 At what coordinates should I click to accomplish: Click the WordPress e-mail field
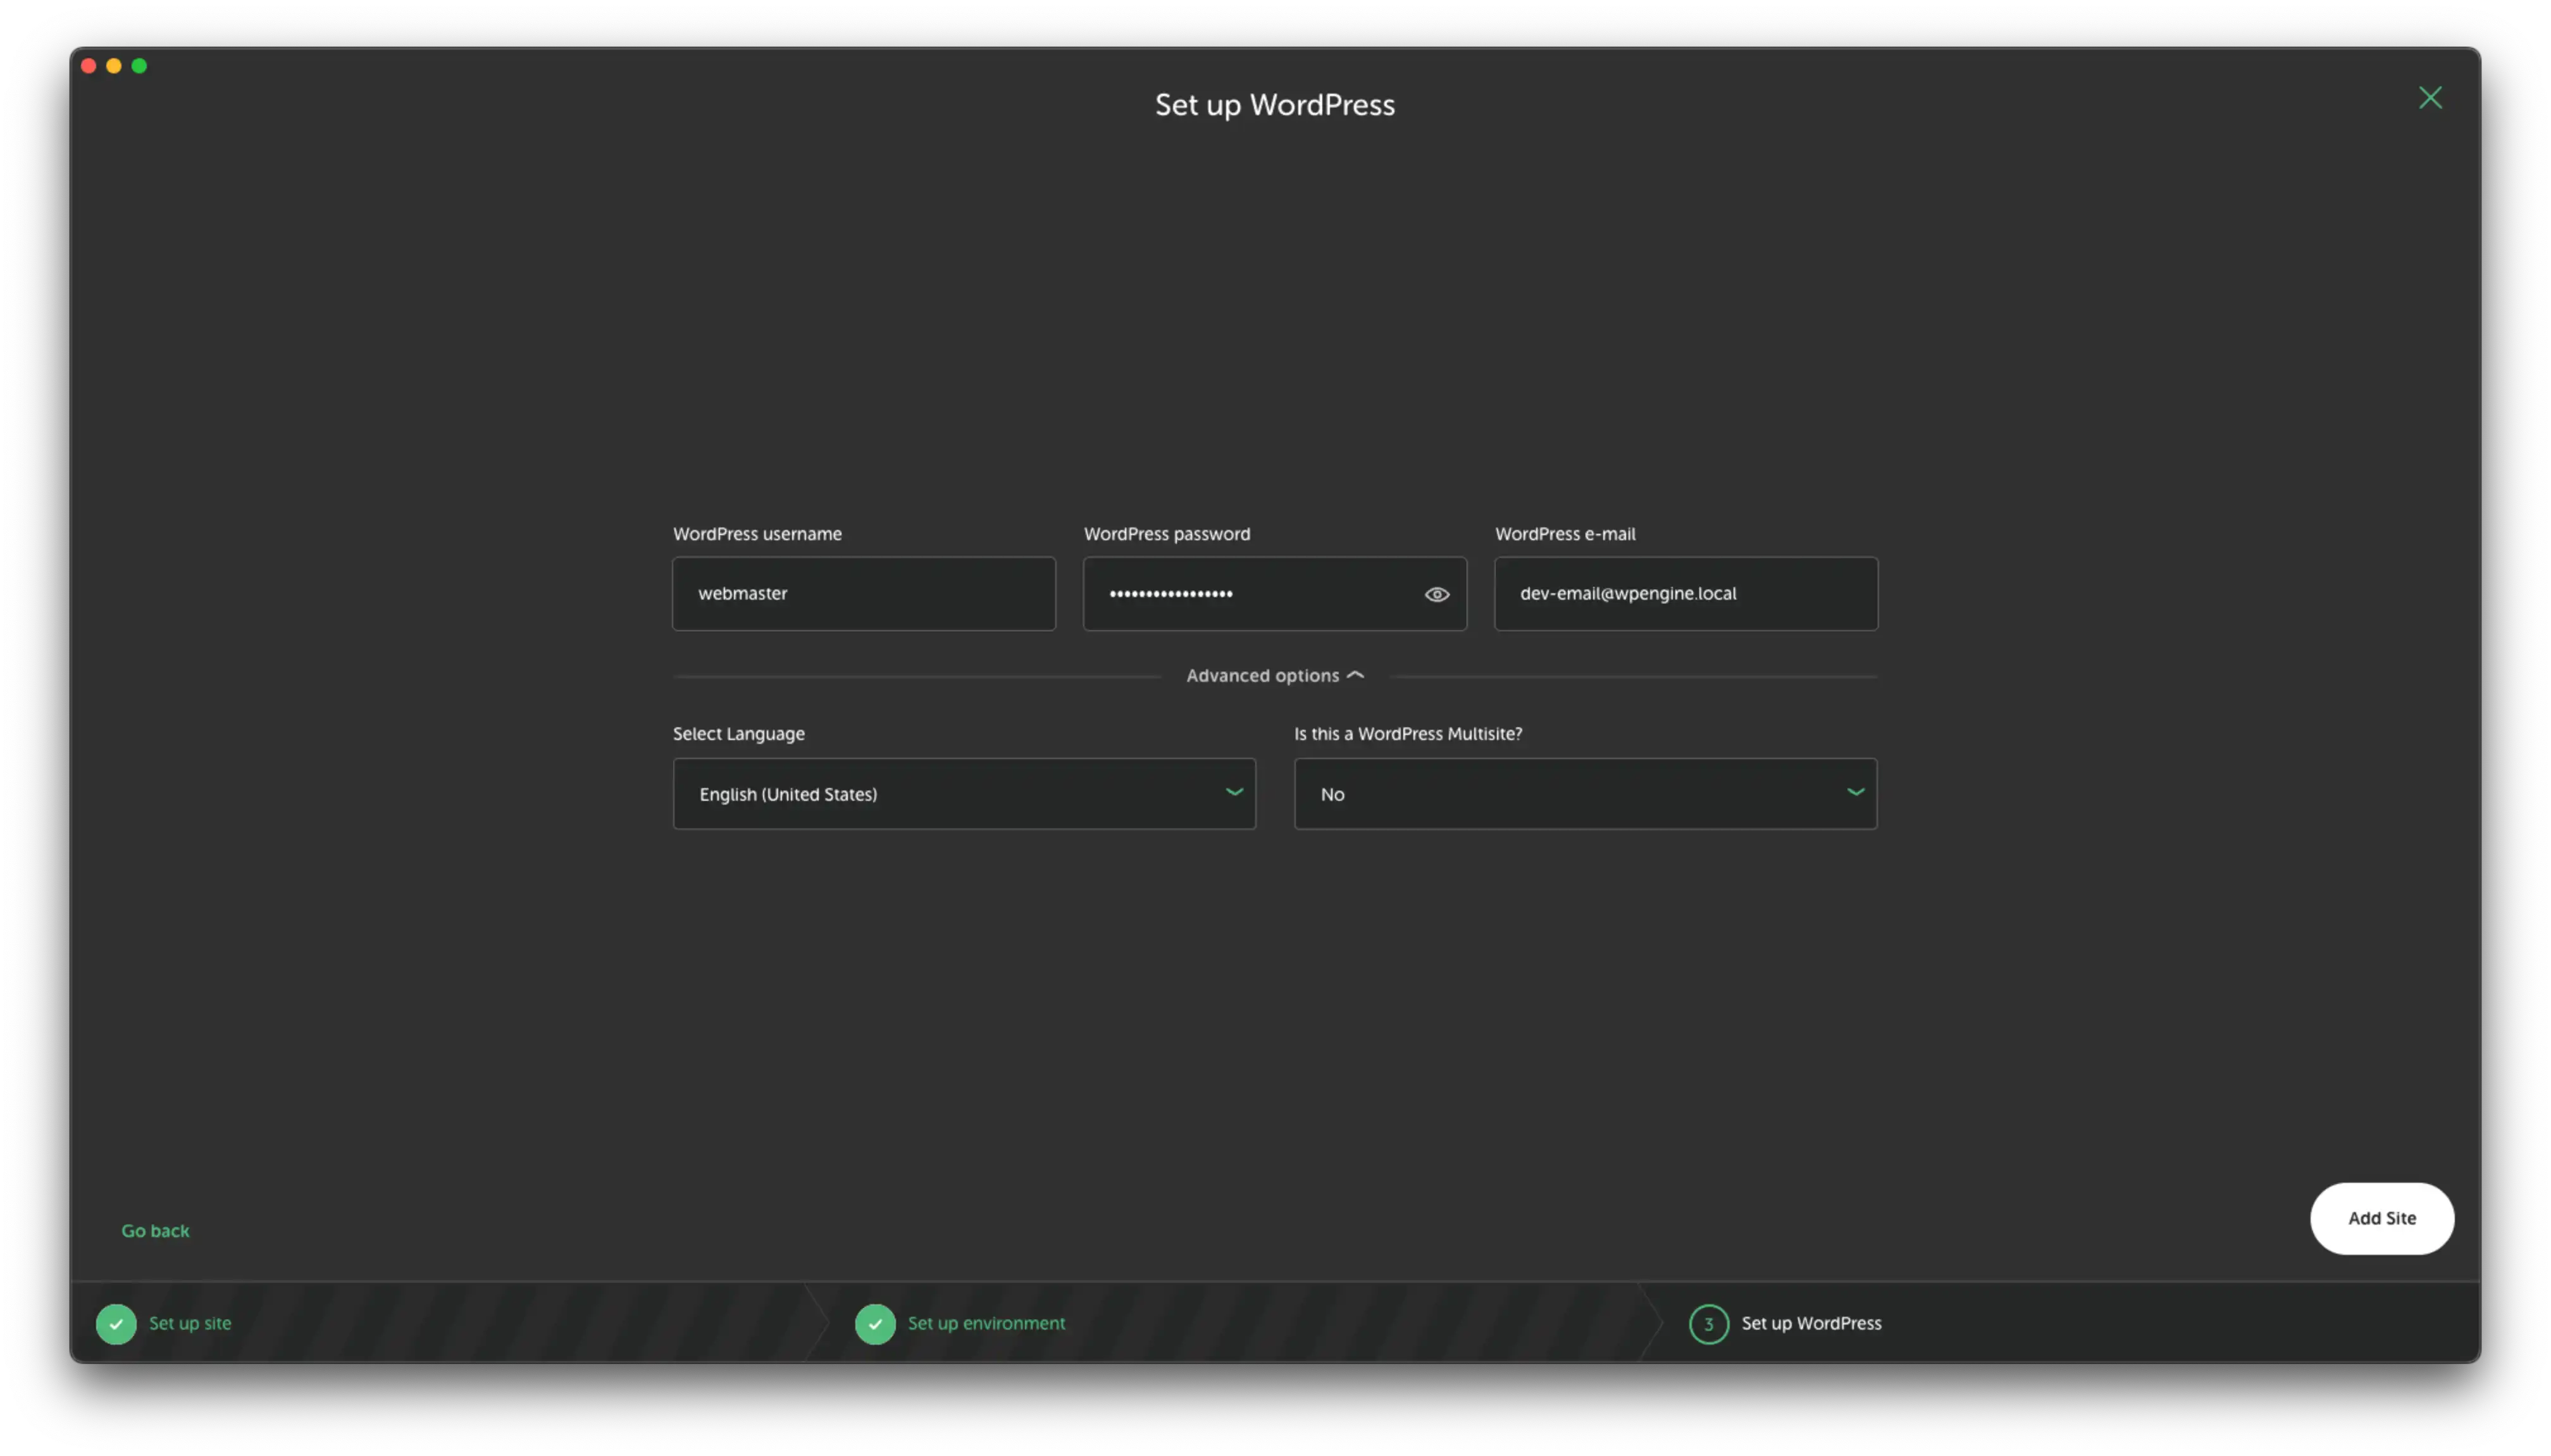tap(1685, 593)
